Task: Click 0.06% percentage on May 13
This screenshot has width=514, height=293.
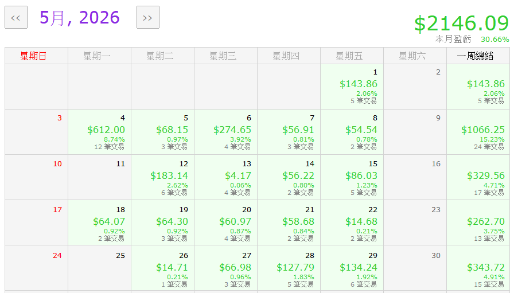Action: click(240, 186)
